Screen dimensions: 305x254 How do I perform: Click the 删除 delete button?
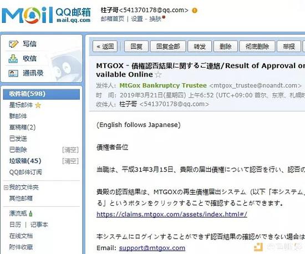click(x=226, y=46)
